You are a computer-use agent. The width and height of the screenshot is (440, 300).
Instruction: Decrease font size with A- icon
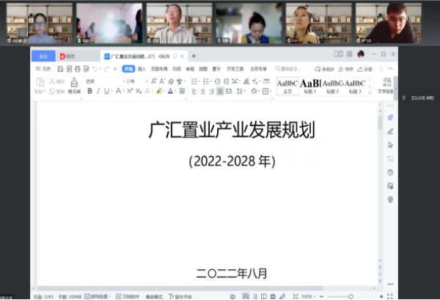162,81
